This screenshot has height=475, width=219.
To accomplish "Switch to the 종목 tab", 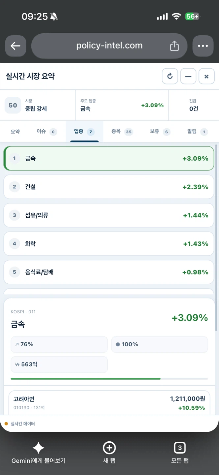I will 122,132.
